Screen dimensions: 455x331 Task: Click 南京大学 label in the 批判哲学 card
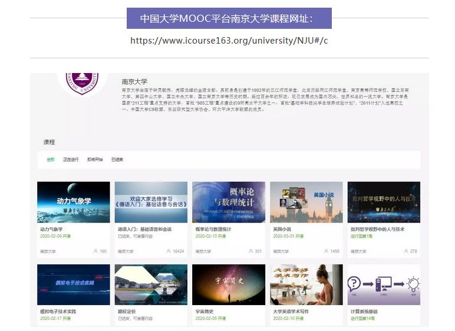coord(358,251)
